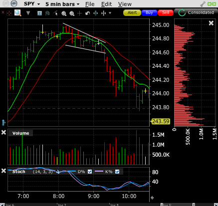Click the 244.00 price axis label
Image resolution: width=218 pixels, height=206 pixels.
(161, 93)
